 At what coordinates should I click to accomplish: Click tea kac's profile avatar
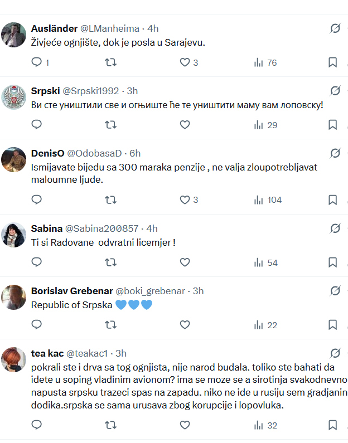(14, 359)
